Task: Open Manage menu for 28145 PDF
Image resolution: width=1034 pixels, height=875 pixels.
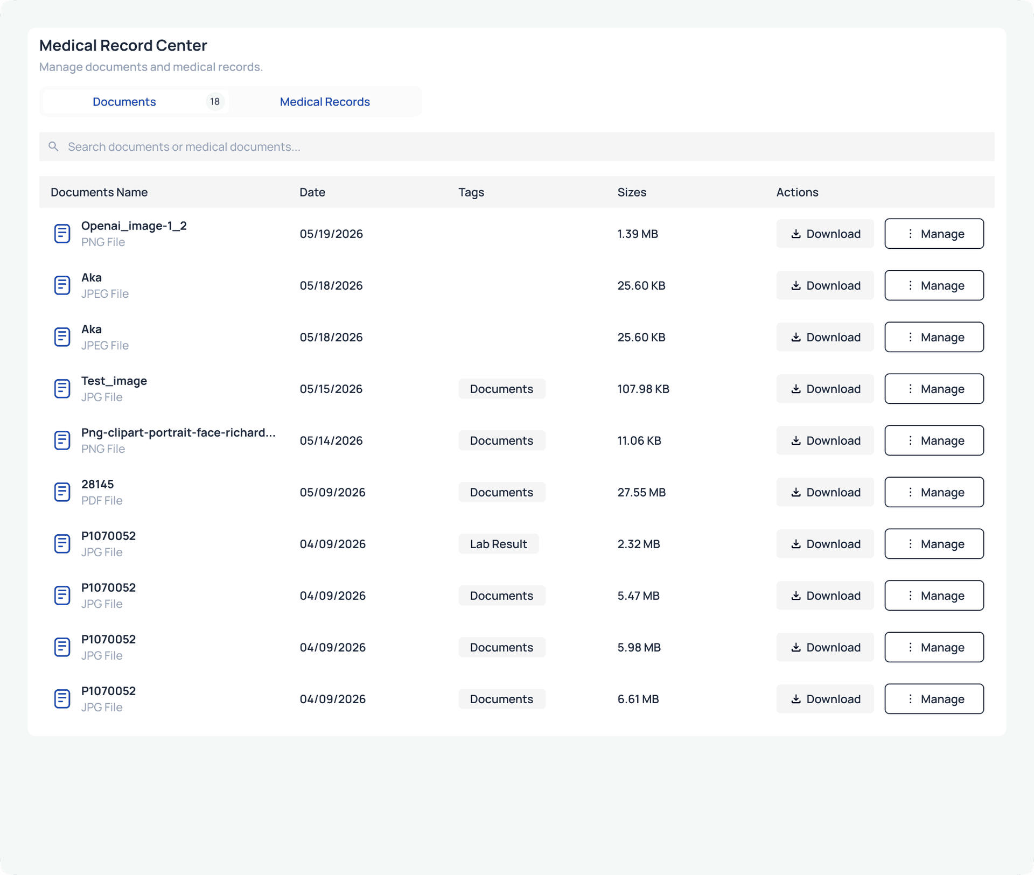Action: [x=934, y=492]
